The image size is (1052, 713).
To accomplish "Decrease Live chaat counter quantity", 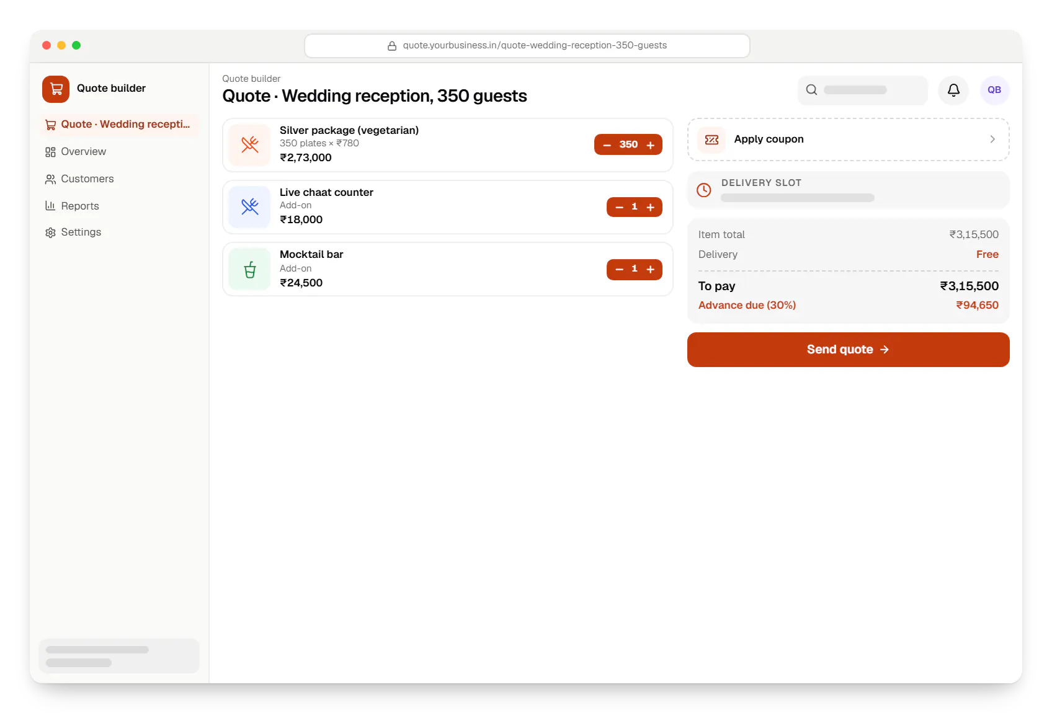I will [619, 207].
